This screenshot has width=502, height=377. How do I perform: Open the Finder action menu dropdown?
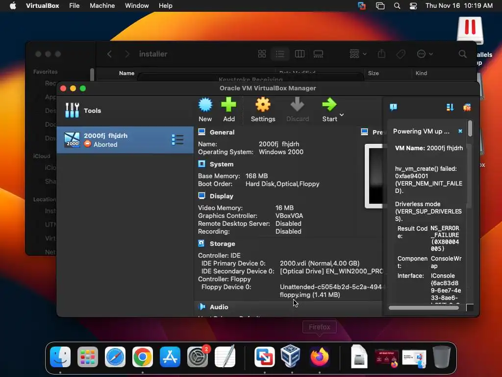(425, 54)
